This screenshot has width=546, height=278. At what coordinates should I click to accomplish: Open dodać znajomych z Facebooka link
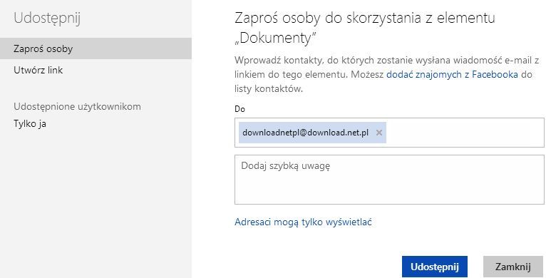452,74
